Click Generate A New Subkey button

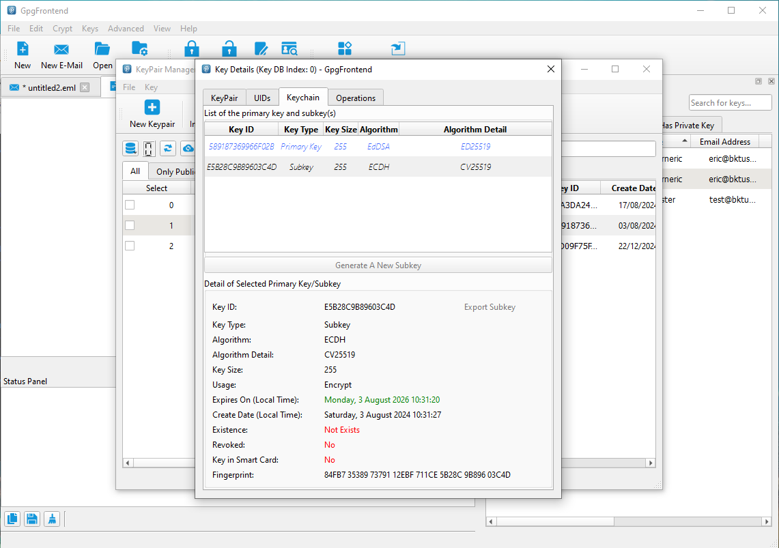[378, 265]
